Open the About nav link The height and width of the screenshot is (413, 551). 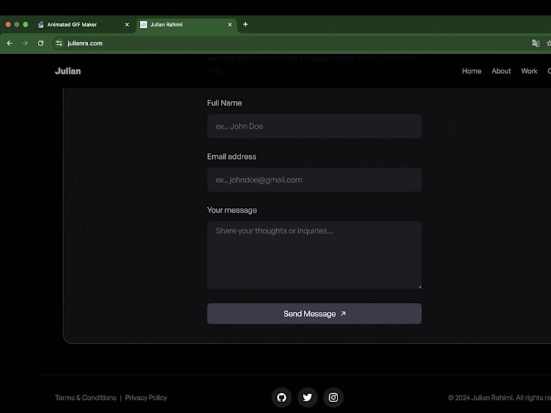(501, 71)
